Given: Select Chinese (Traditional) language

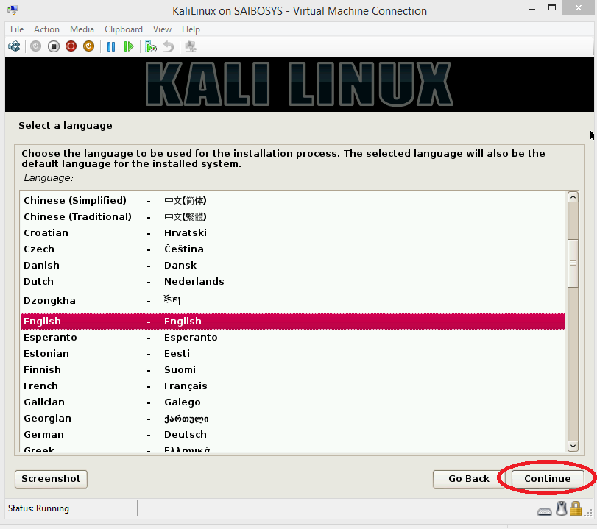Looking at the screenshot, I should pyautogui.click(x=293, y=216).
